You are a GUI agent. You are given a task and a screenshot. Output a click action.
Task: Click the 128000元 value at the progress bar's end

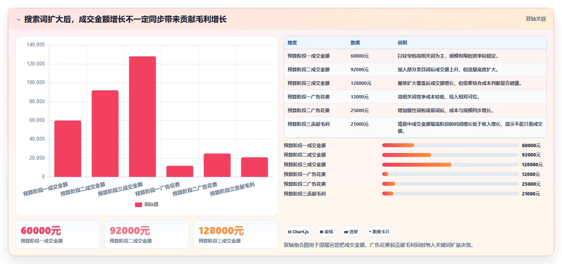(532, 165)
